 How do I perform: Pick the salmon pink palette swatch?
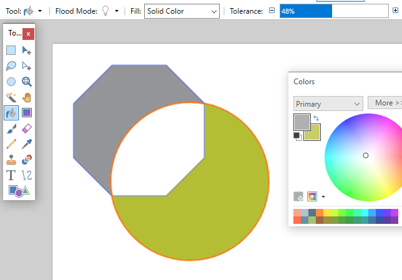click(x=297, y=213)
